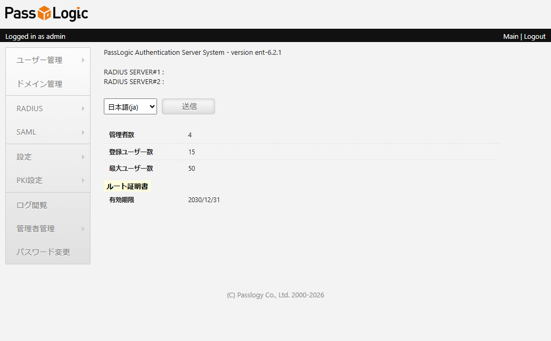The height and width of the screenshot is (341, 551).
Task: Click the Passlogy Co., Ltd. copyright text
Action: (x=276, y=295)
